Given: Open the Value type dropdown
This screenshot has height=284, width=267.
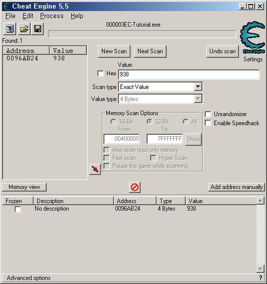Looking at the screenshot, I should (198, 99).
